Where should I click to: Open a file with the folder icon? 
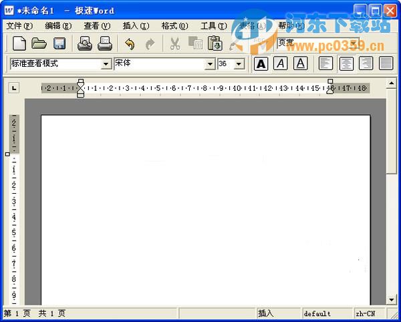click(39, 43)
